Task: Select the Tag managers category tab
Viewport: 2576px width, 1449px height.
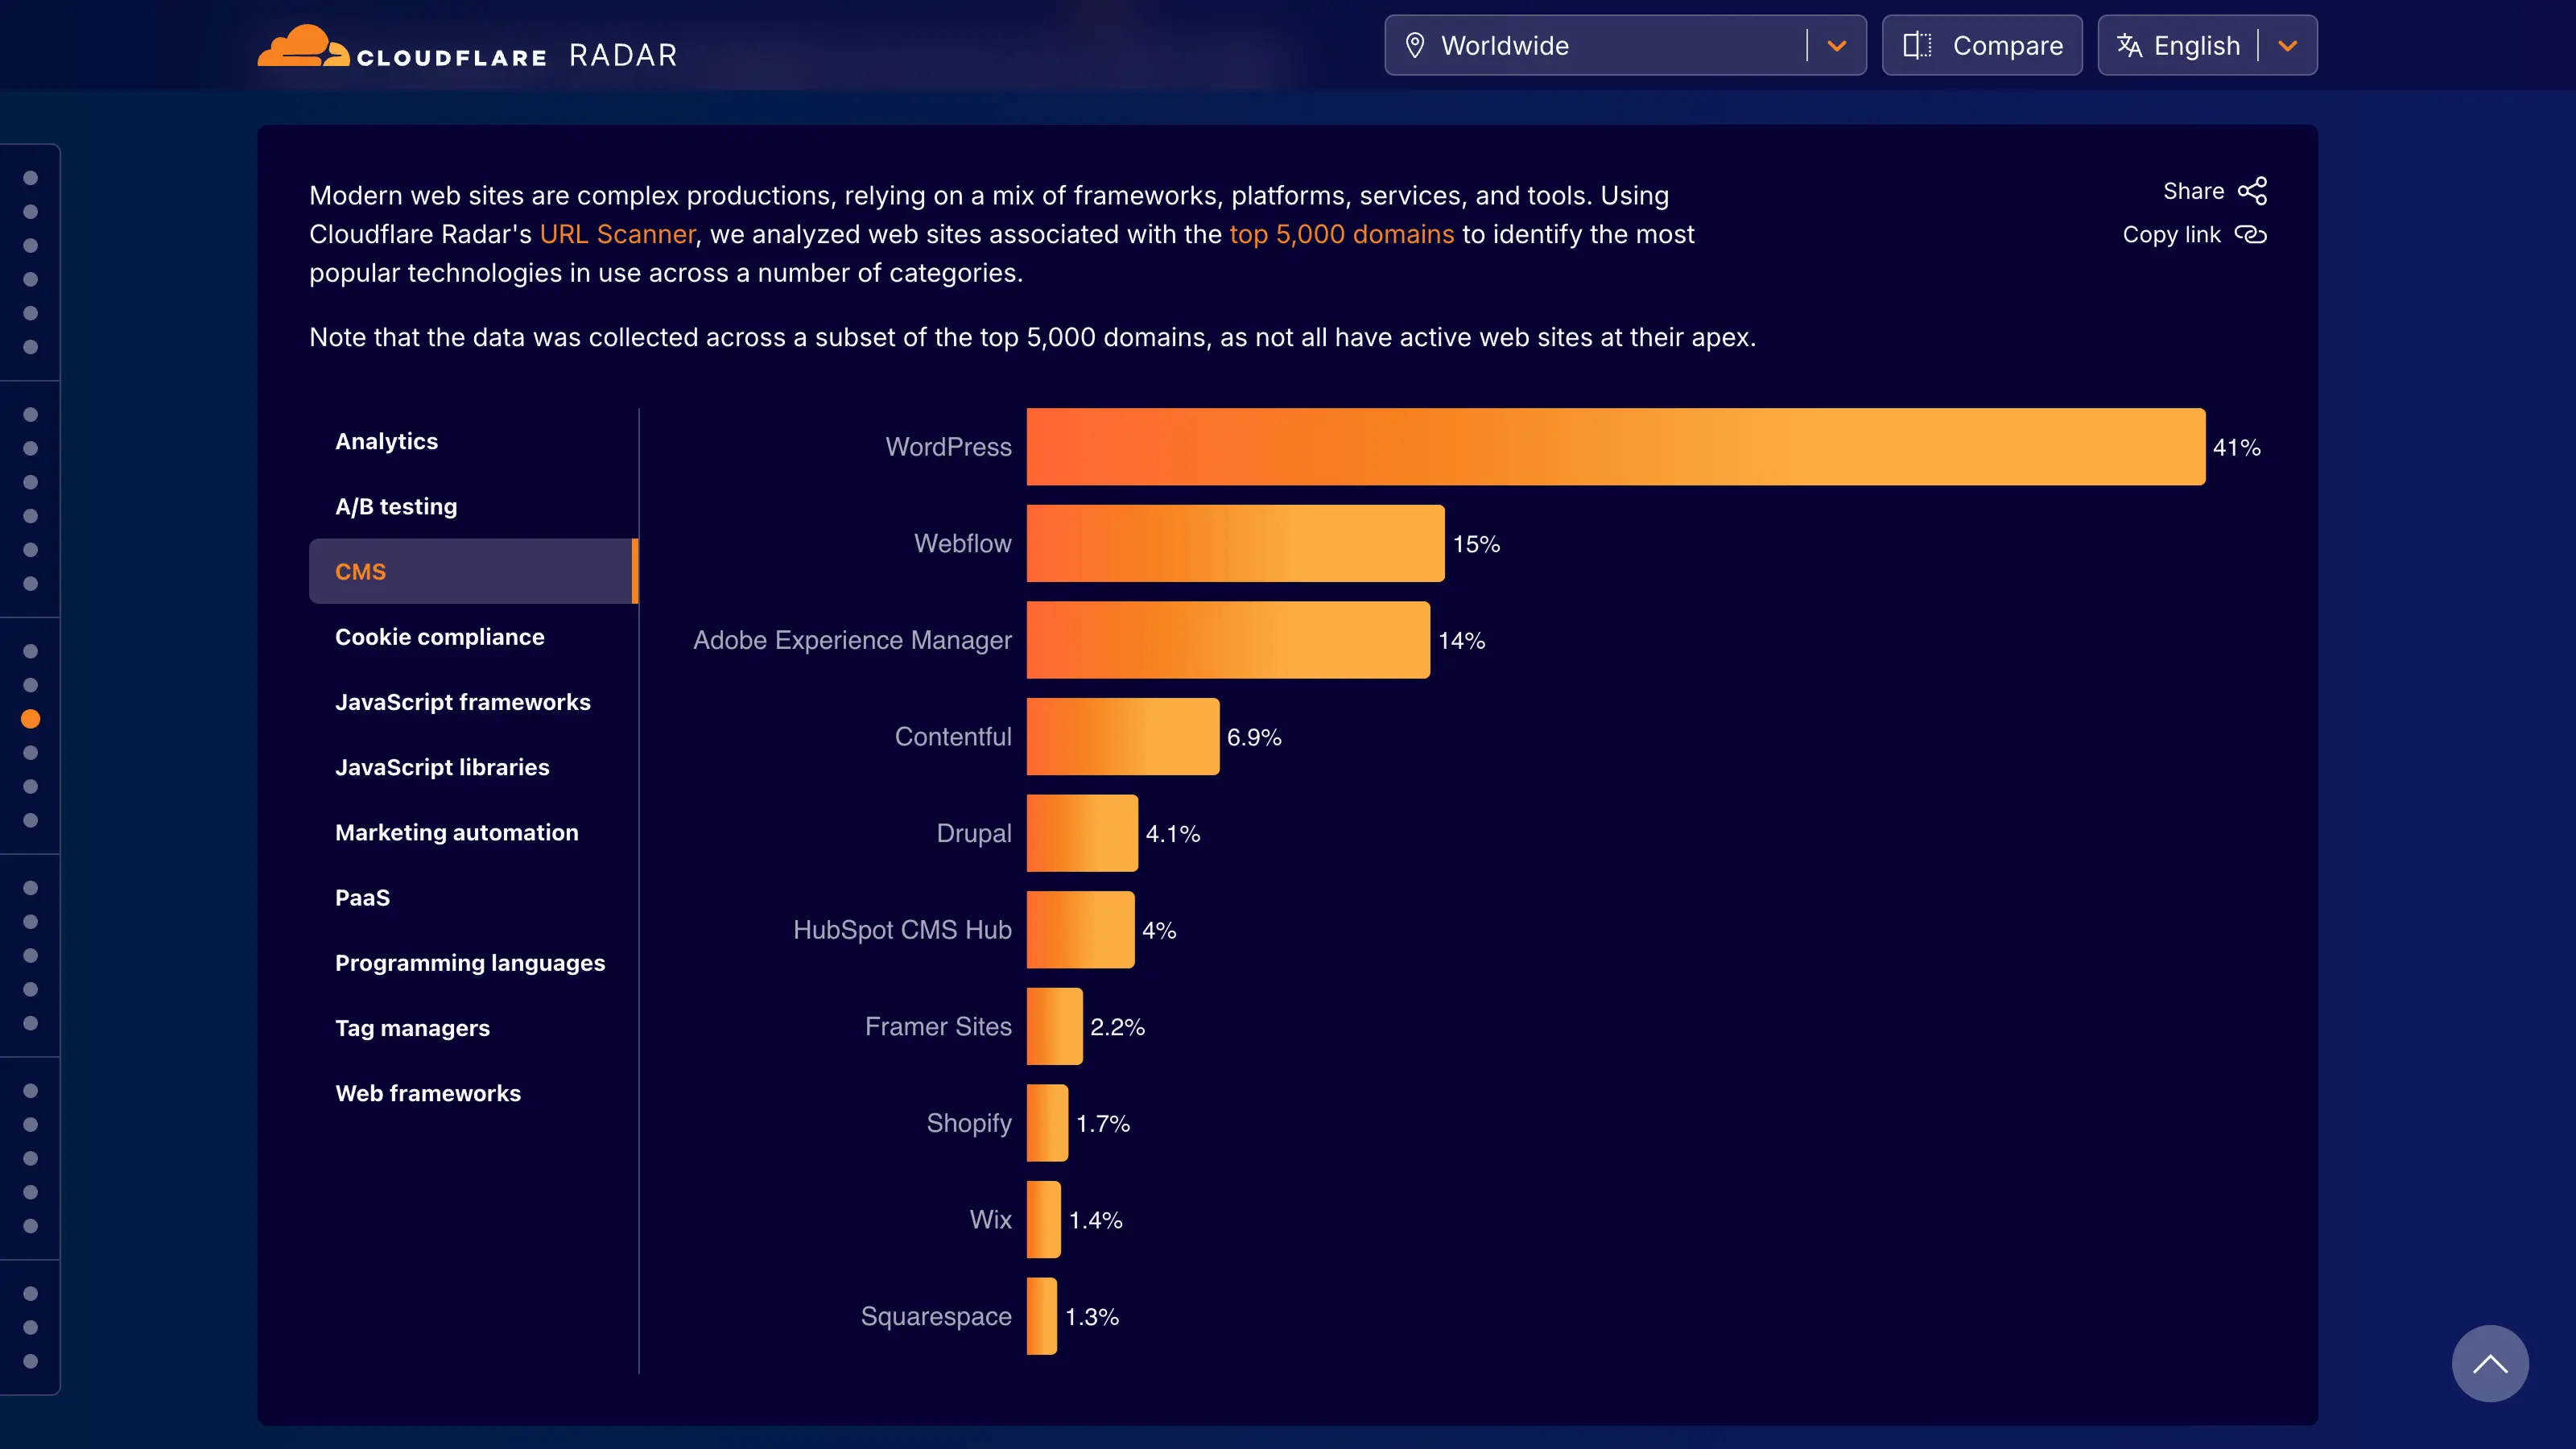Action: click(473, 1028)
